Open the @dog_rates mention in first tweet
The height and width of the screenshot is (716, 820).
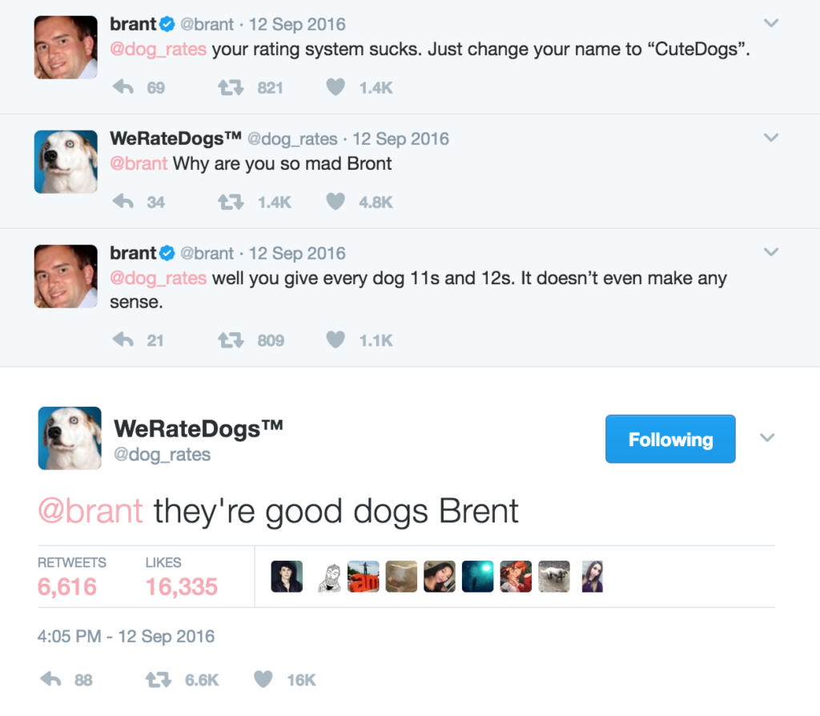coord(158,49)
